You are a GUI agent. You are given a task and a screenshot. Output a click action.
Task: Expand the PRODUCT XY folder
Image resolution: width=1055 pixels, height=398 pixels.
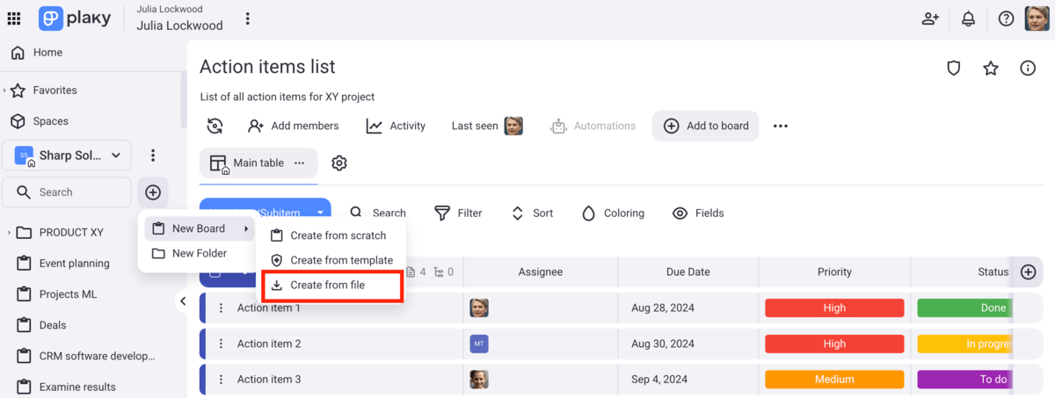pos(9,233)
